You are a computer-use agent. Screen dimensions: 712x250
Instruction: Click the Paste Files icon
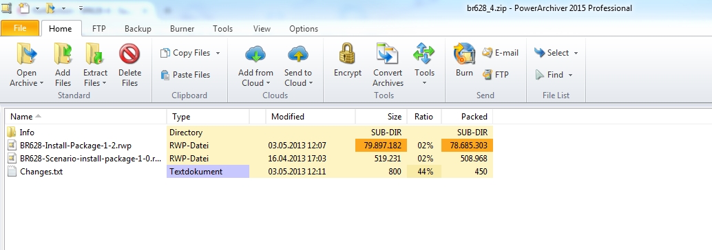(x=165, y=75)
